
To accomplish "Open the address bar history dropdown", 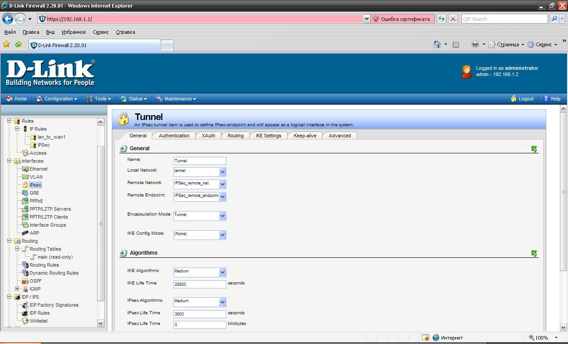I will (x=367, y=19).
